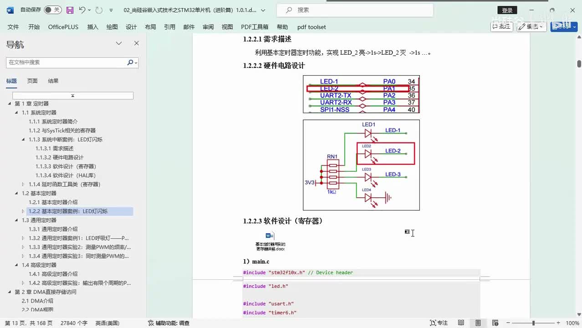
Task: Open the pdf toolset tab
Action: pyautogui.click(x=311, y=27)
